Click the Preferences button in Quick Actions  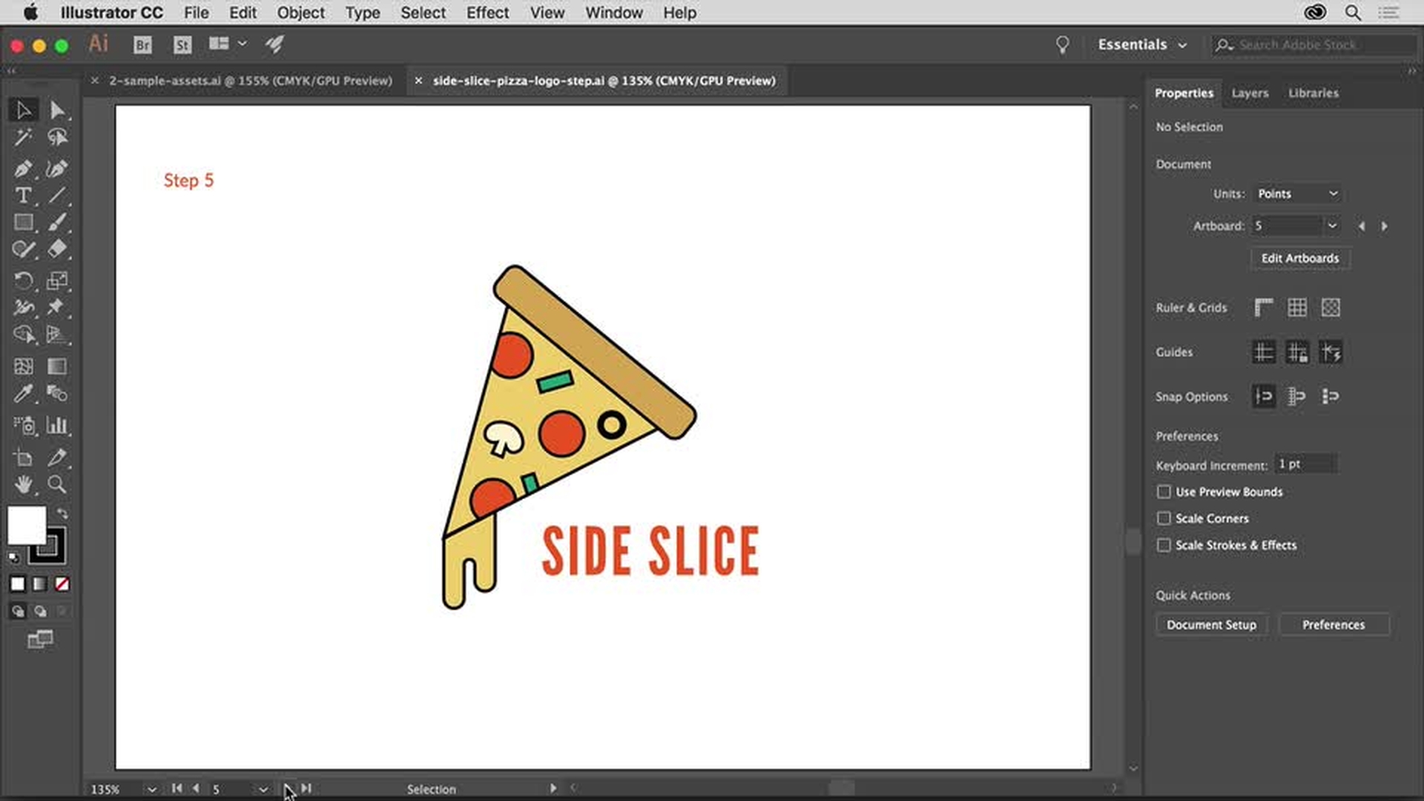point(1333,624)
